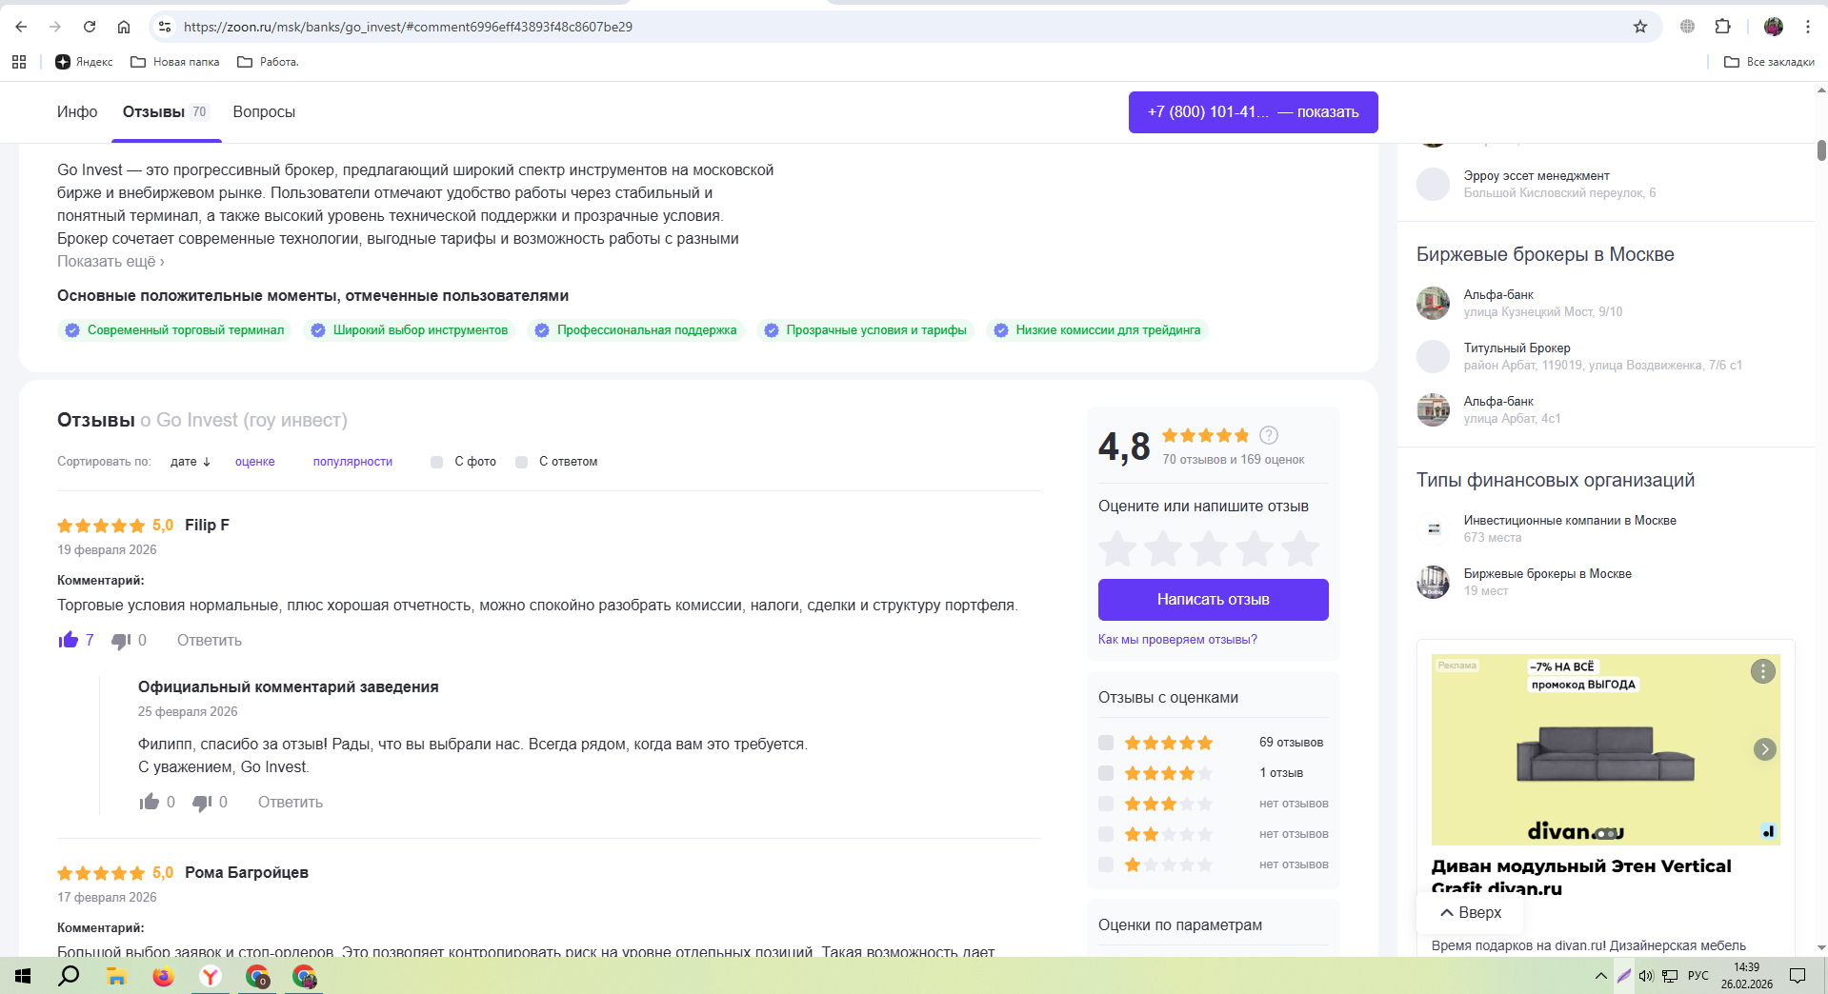The image size is (1828, 994).
Task: Open the Яндекс bookmark
Action: [84, 62]
